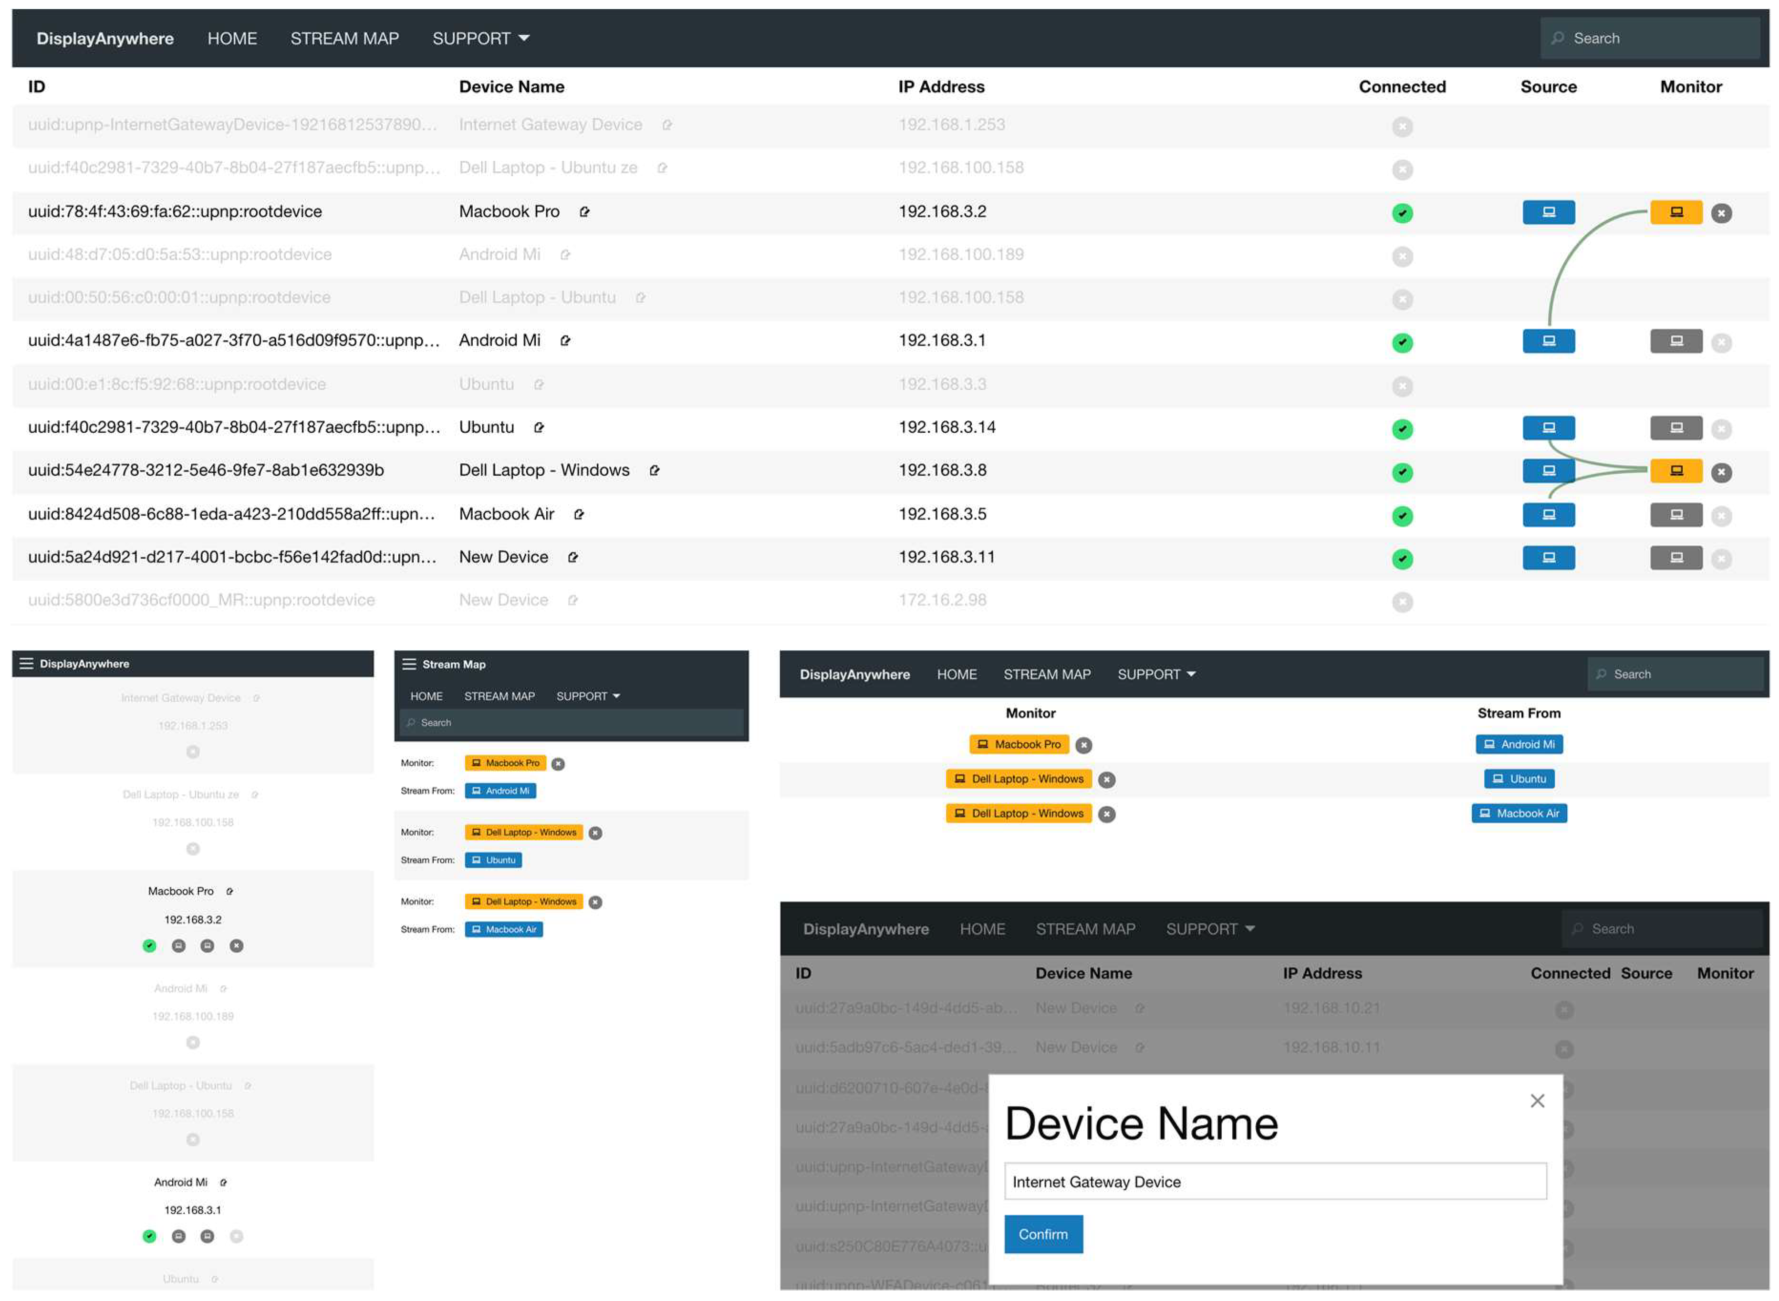Image resolution: width=1779 pixels, height=1301 pixels.
Task: Open hamburger menu in mobile DisplayAnywhere view
Action: click(x=26, y=664)
